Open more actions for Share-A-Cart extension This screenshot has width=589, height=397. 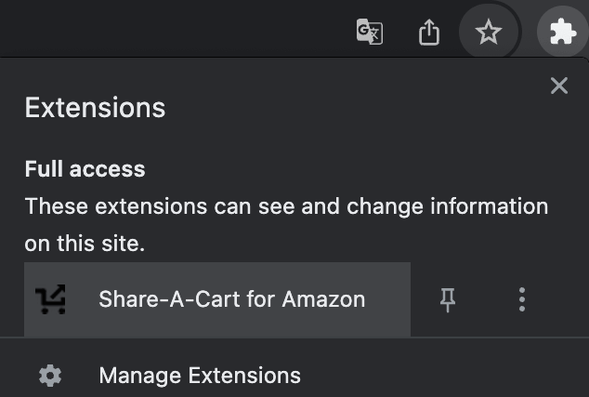point(522,299)
